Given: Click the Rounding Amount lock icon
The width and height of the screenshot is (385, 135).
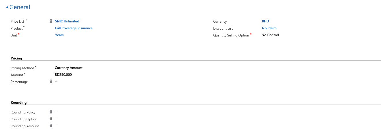Looking at the screenshot, I should click(x=51, y=126).
